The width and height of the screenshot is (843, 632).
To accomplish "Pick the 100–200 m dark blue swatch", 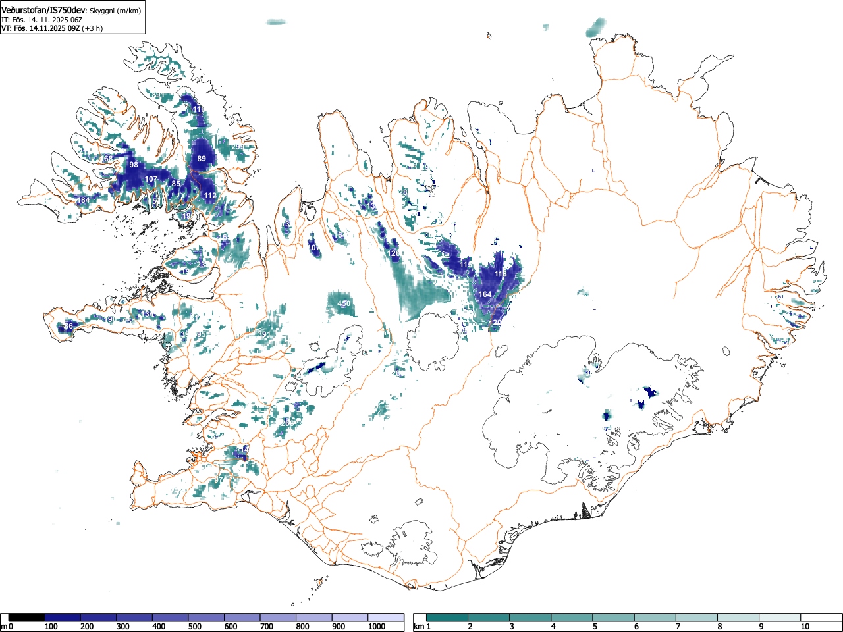I will coord(62,618).
